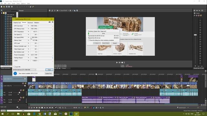Open project properties from the main toolbar
The image size is (207, 116).
[x=12, y=6]
